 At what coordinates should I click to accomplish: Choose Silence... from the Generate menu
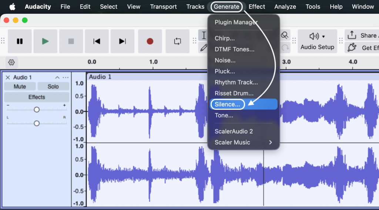click(227, 104)
